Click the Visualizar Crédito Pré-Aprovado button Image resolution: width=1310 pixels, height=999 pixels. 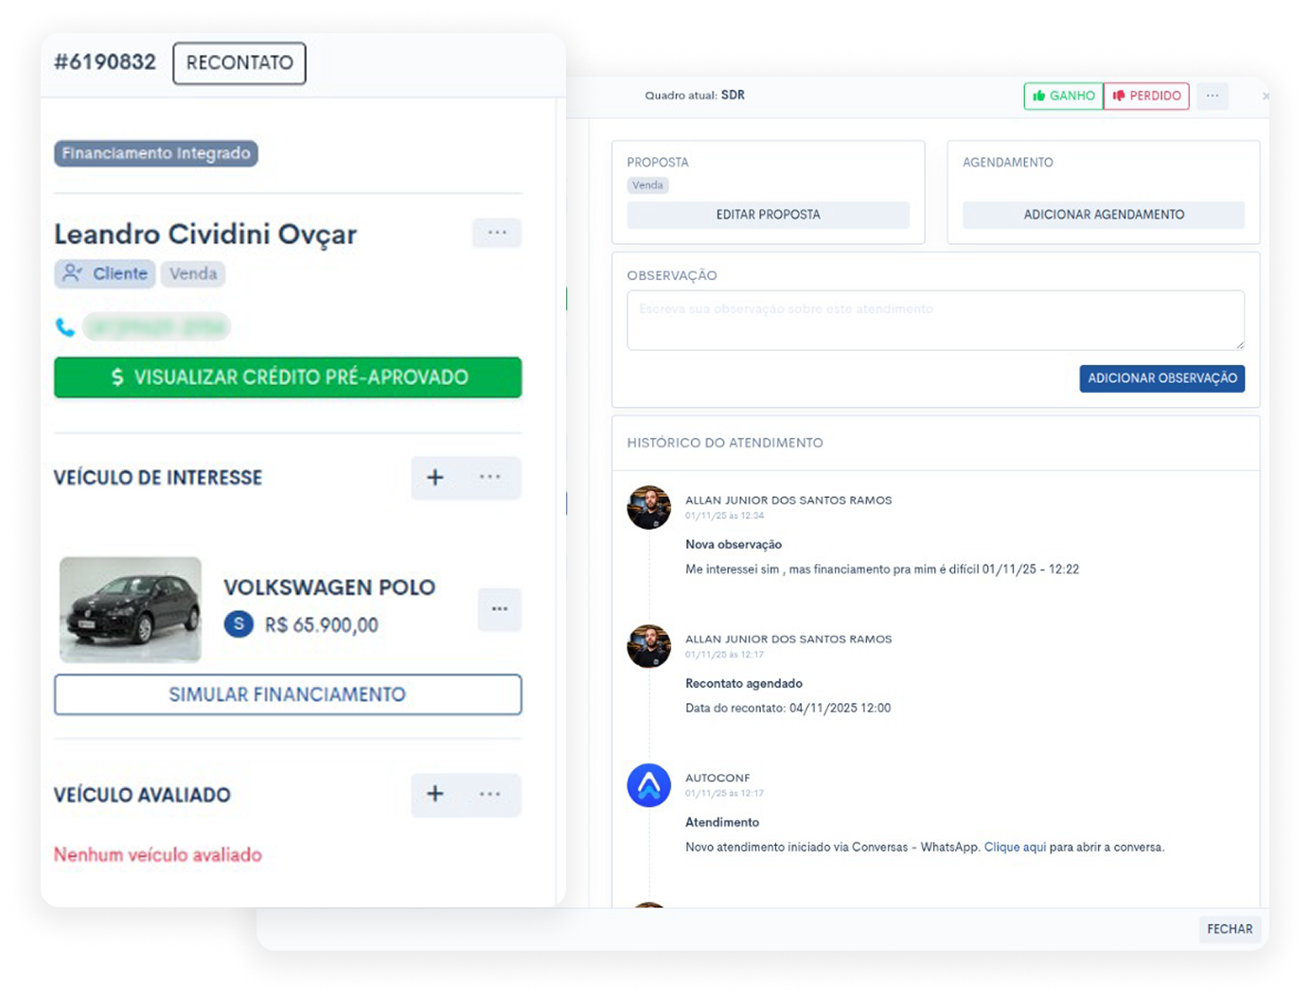click(x=288, y=377)
